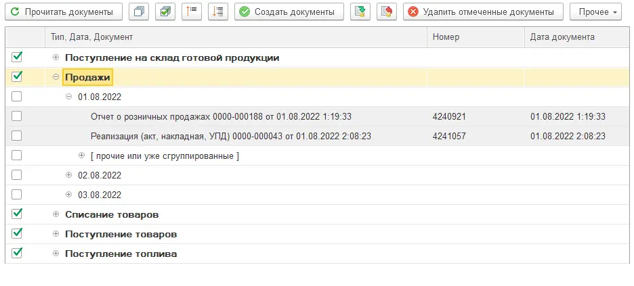Click the collapse all tree rows icon

pos(192,11)
